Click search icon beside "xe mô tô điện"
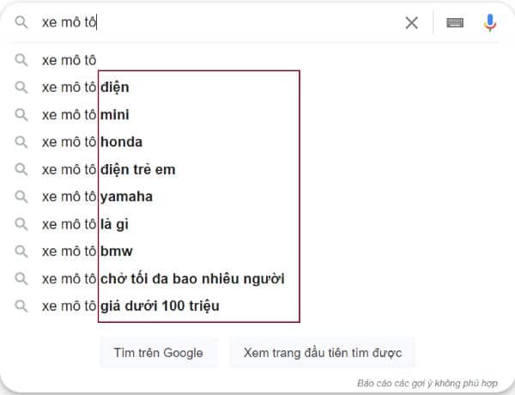Screen dimensions: 515x395 22,87
